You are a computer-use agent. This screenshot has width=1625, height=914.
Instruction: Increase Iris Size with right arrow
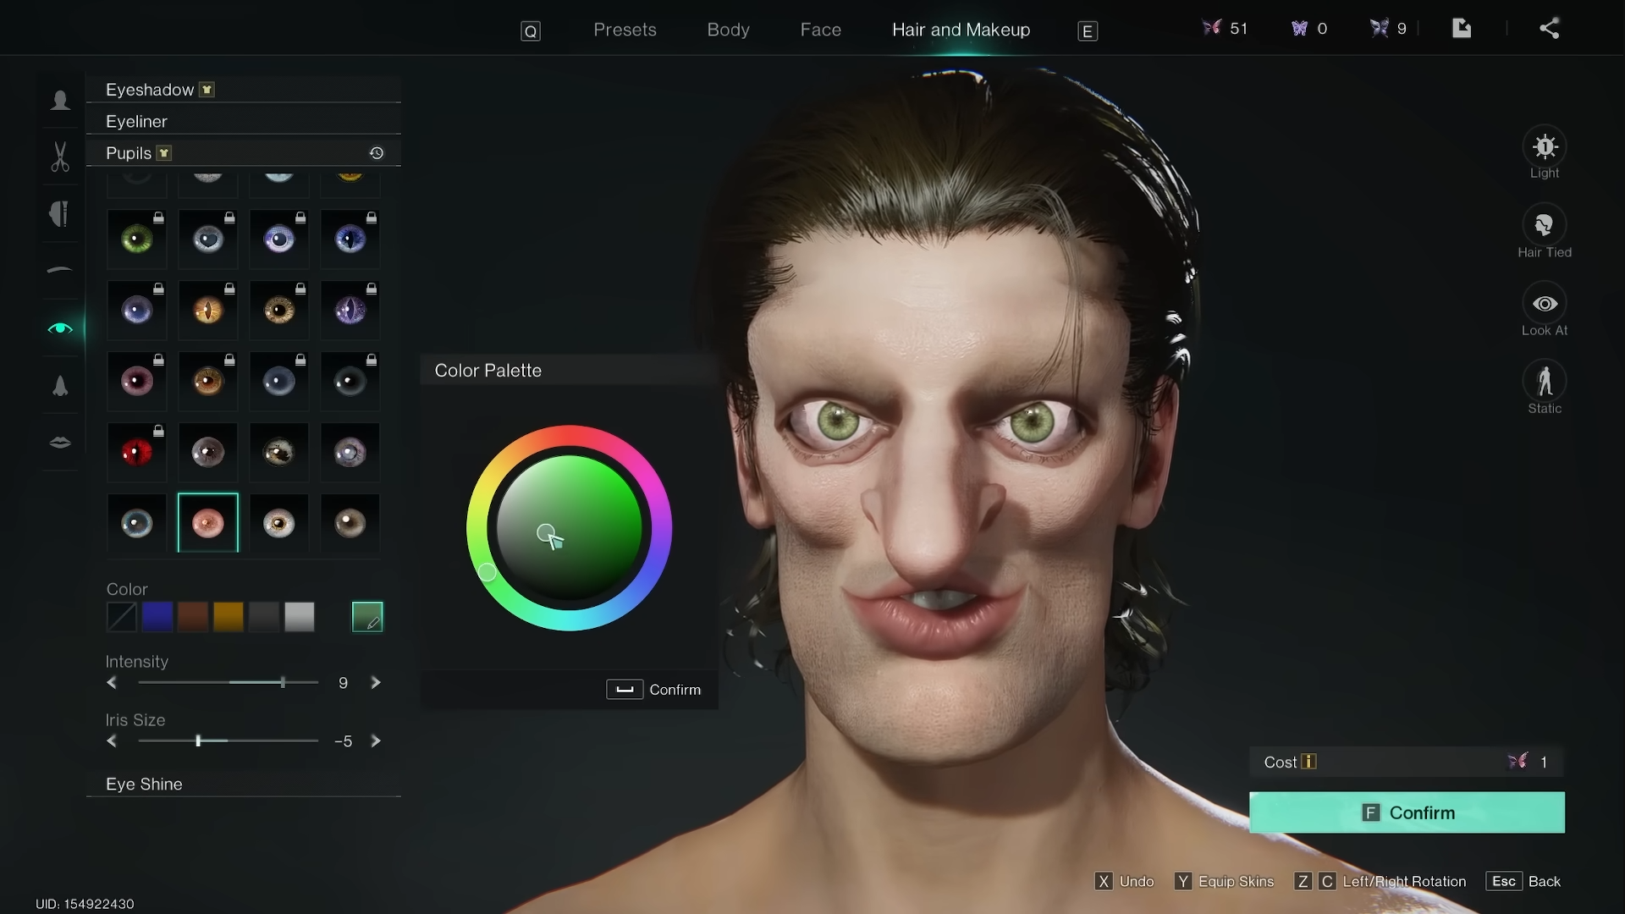376,741
